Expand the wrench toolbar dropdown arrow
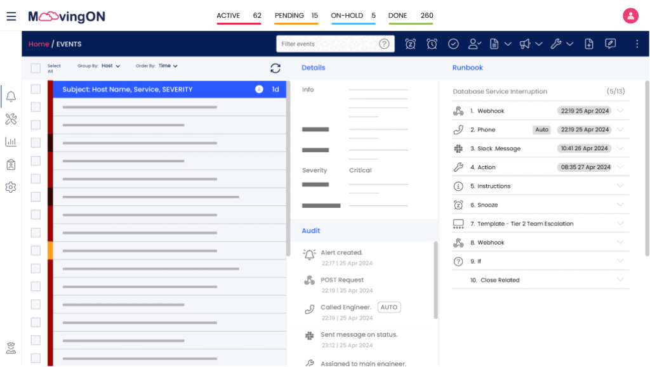The height and width of the screenshot is (367, 650). pyautogui.click(x=570, y=44)
